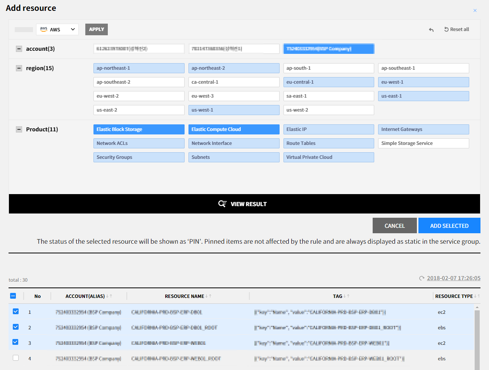Click the results table scrollbar up arrow
Viewport: 489px width, 370px height.
point(477,307)
